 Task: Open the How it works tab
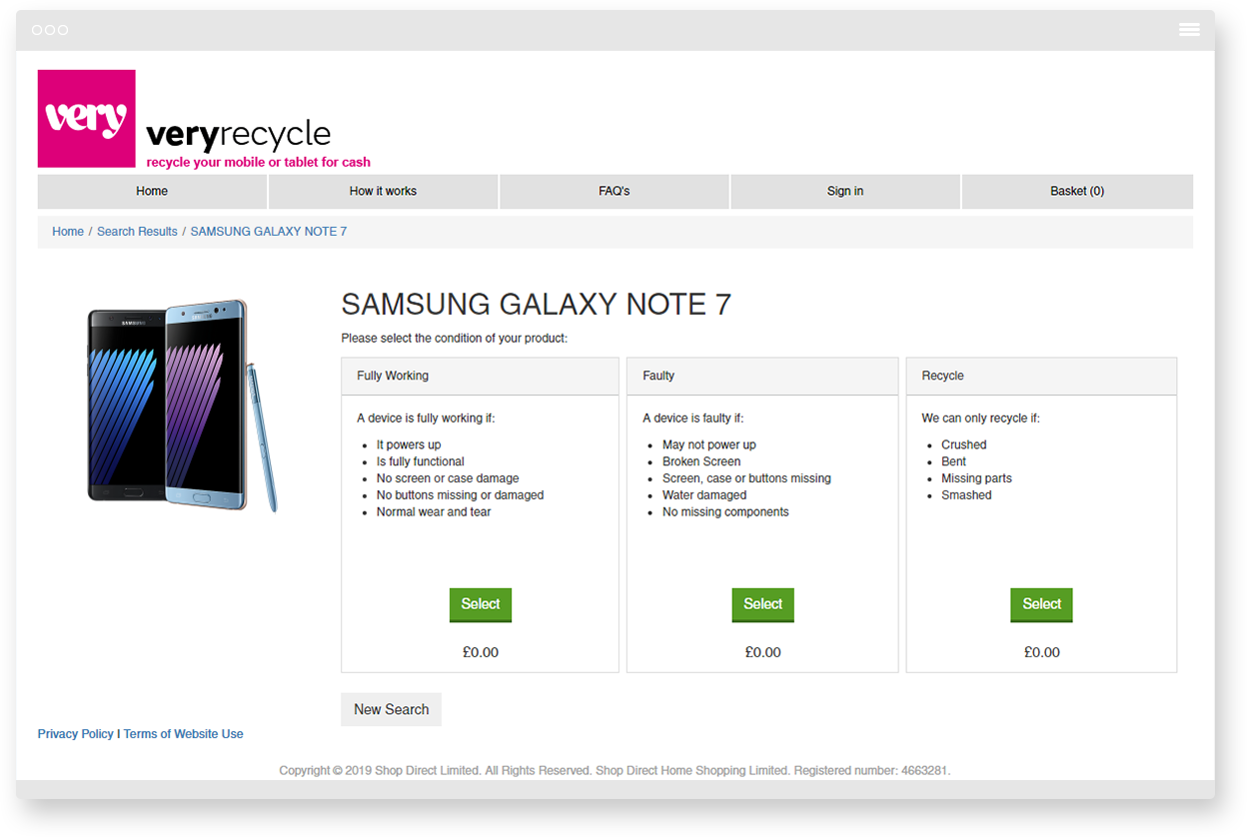tap(383, 192)
